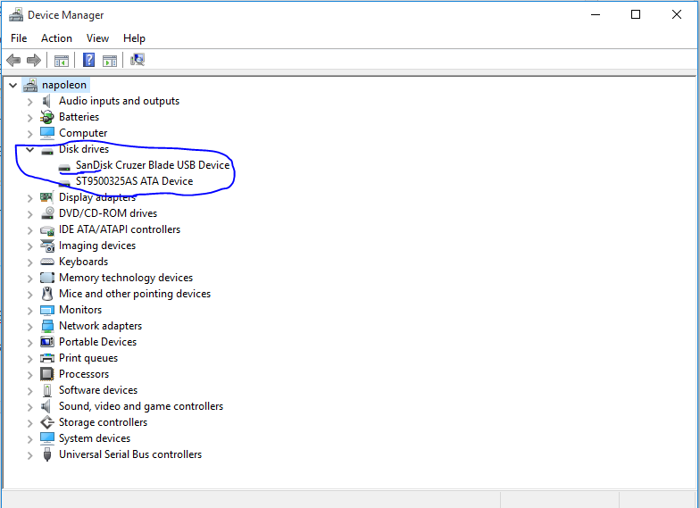Open the Help menu
The height and width of the screenshot is (508, 700).
pyautogui.click(x=134, y=38)
